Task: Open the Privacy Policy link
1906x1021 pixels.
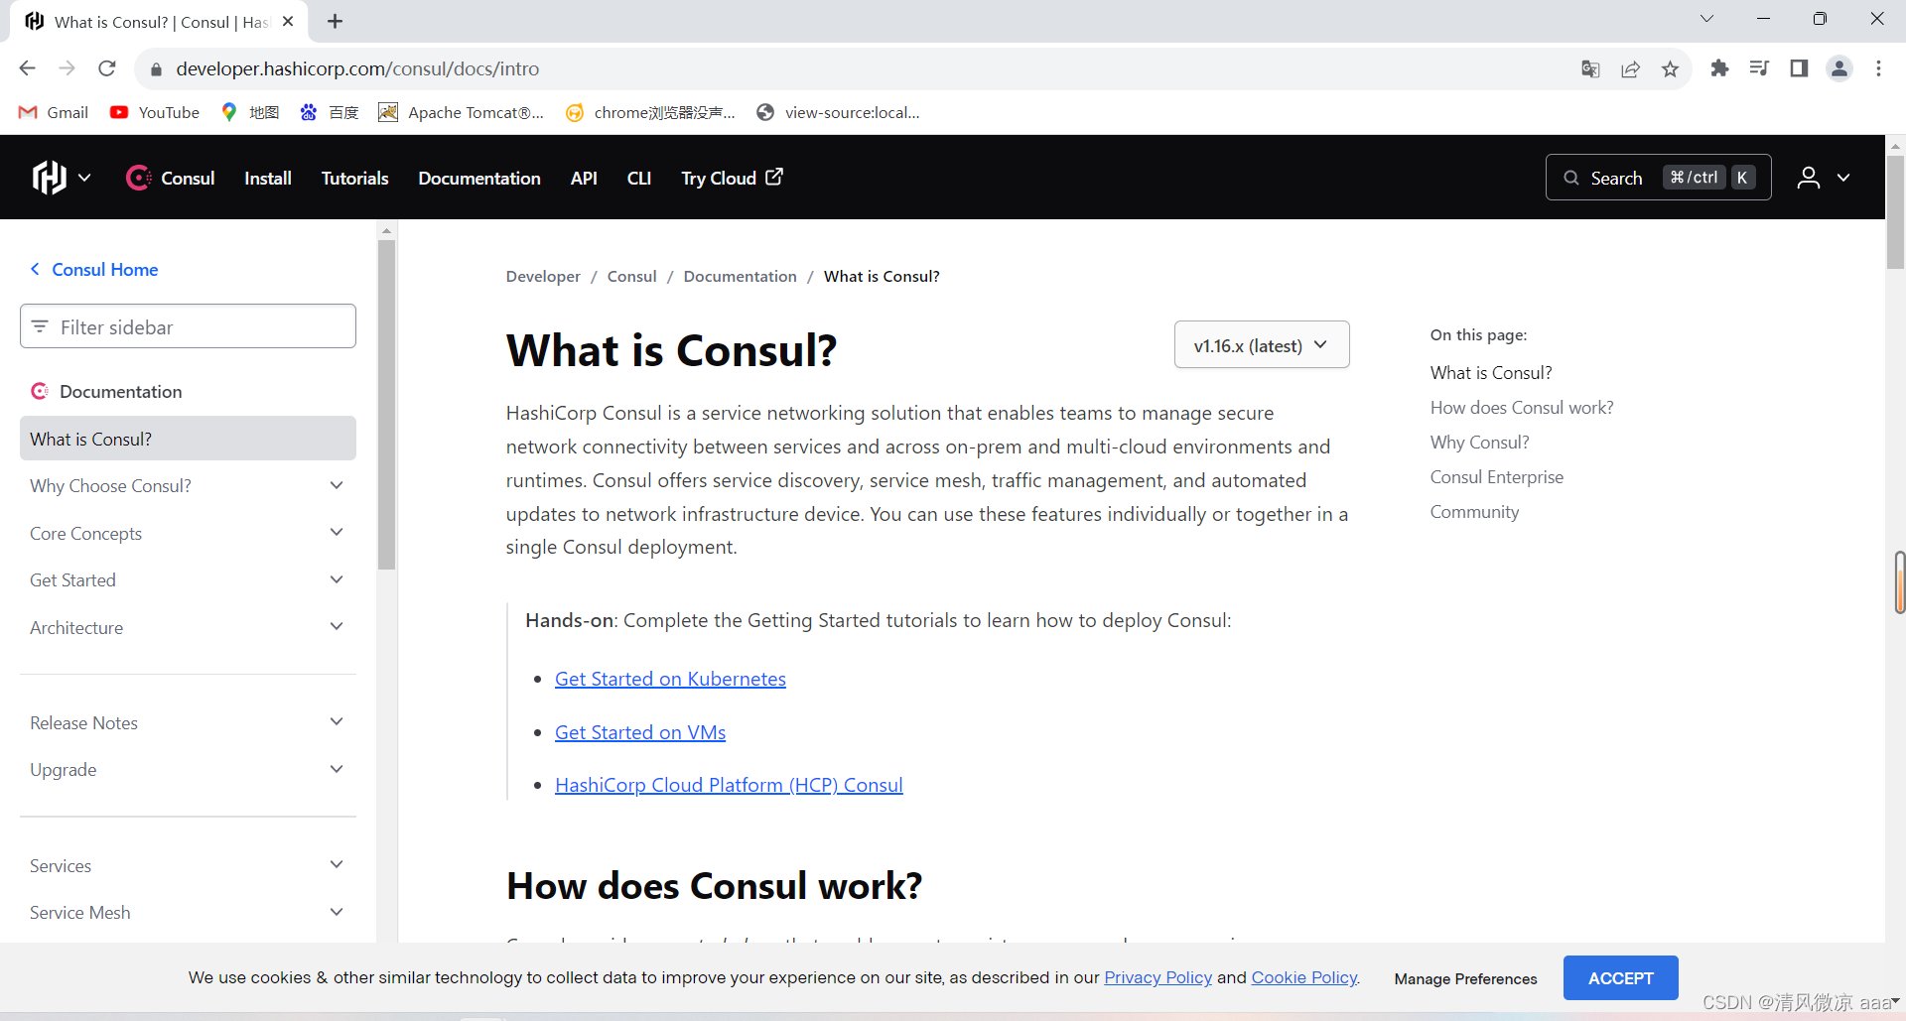Action: 1157,977
